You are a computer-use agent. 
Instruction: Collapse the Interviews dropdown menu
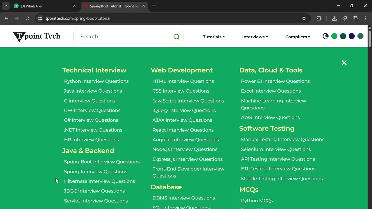point(255,37)
